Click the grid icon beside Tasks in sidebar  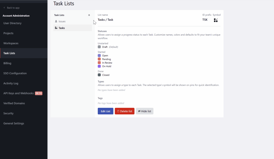(x=56, y=28)
